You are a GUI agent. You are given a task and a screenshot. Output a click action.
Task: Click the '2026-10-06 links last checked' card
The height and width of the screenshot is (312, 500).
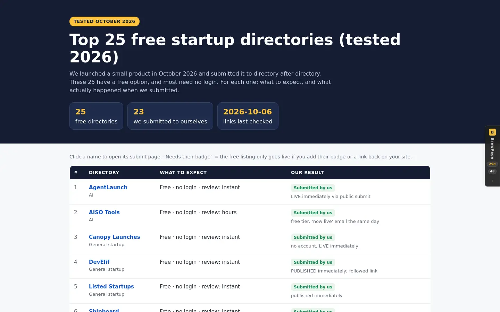coord(248,116)
